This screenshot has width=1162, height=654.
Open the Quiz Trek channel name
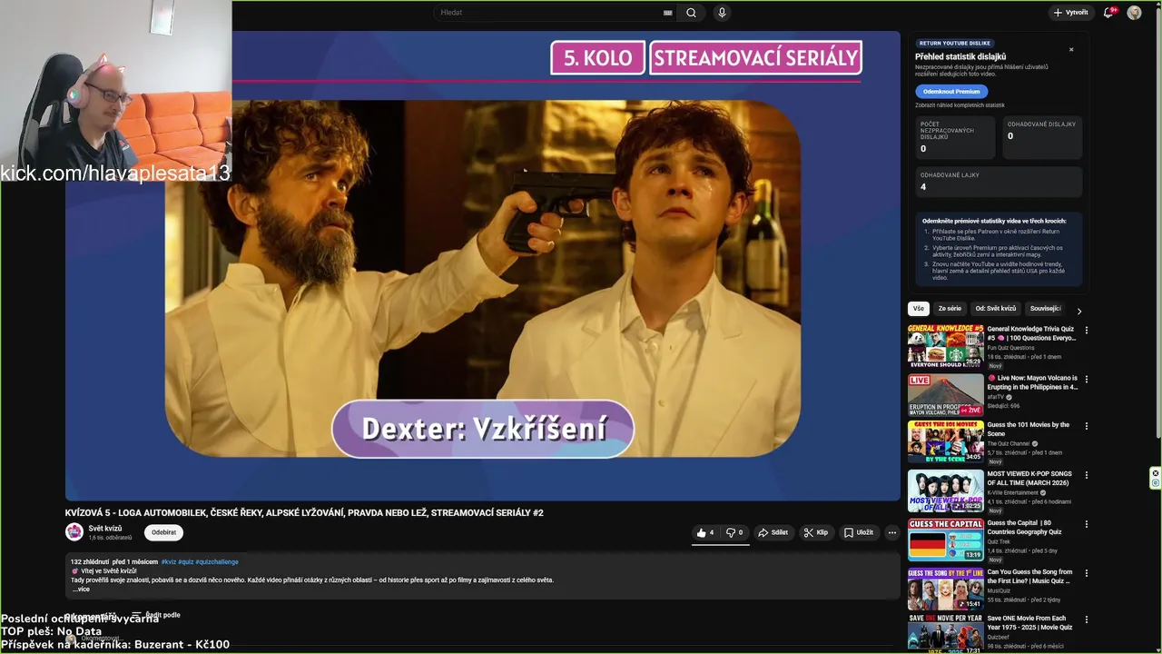(x=998, y=542)
